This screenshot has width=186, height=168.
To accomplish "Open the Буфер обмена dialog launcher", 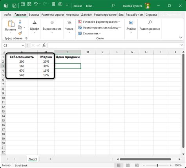I will click(x=26, y=38).
